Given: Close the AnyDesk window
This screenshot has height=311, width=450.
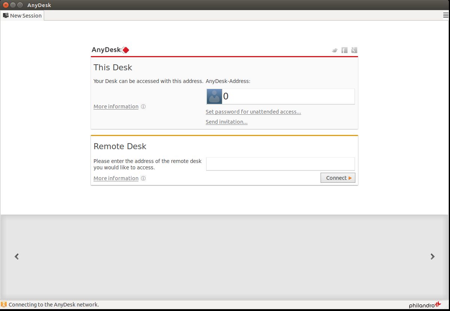Looking at the screenshot, I should pos(6,5).
